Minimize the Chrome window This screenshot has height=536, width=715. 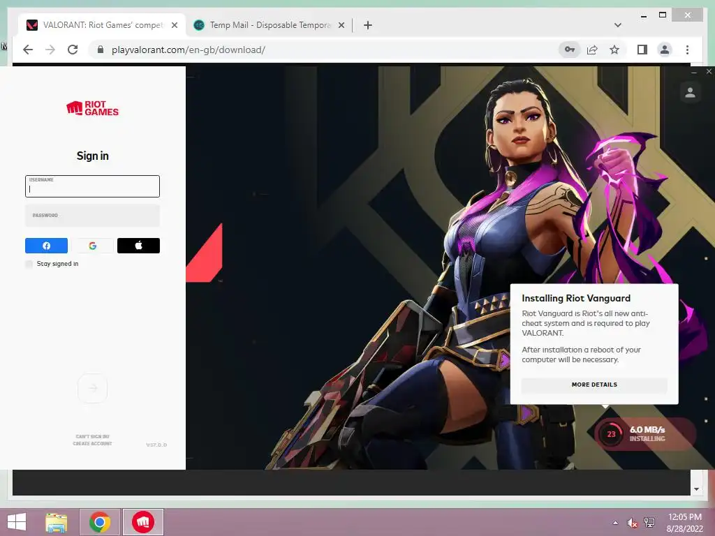[644, 15]
